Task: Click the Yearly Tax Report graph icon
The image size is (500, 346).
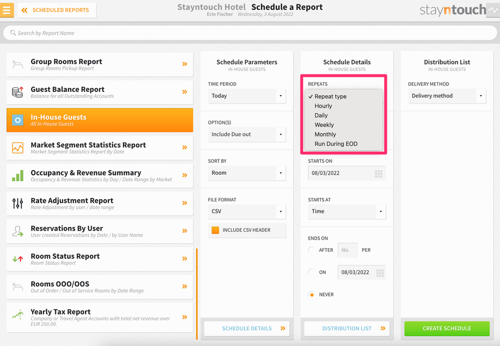Action: tap(17, 314)
